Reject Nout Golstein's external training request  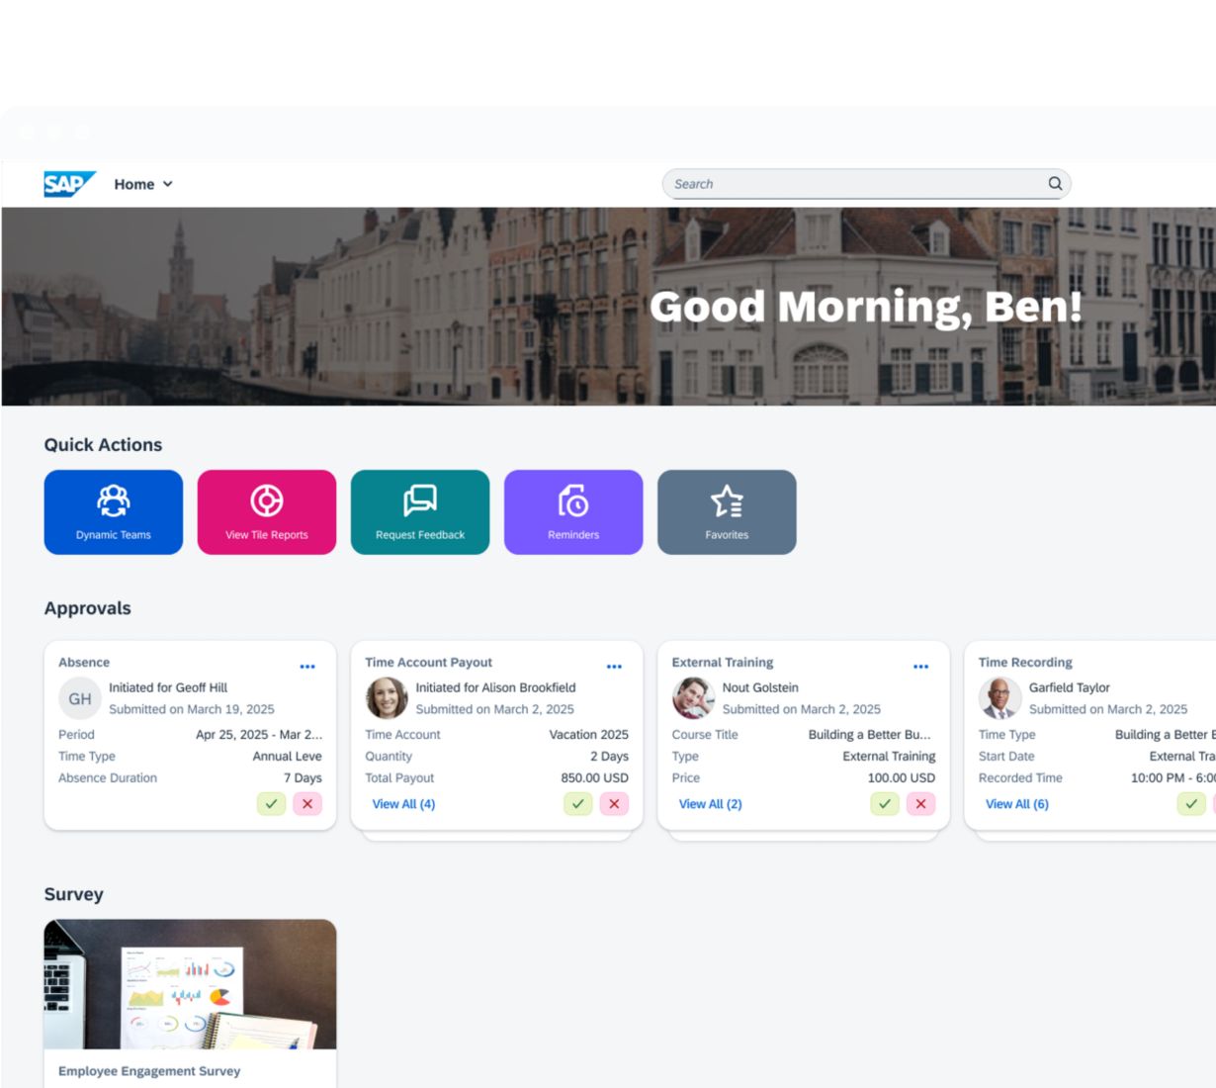point(920,804)
